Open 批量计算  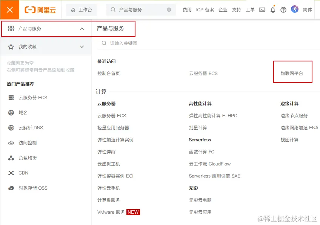click(x=198, y=128)
